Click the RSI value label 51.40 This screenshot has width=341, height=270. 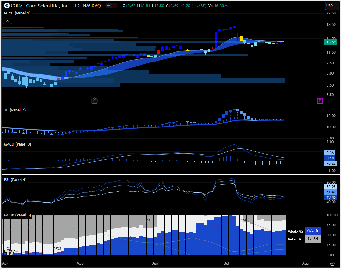pos(331,192)
